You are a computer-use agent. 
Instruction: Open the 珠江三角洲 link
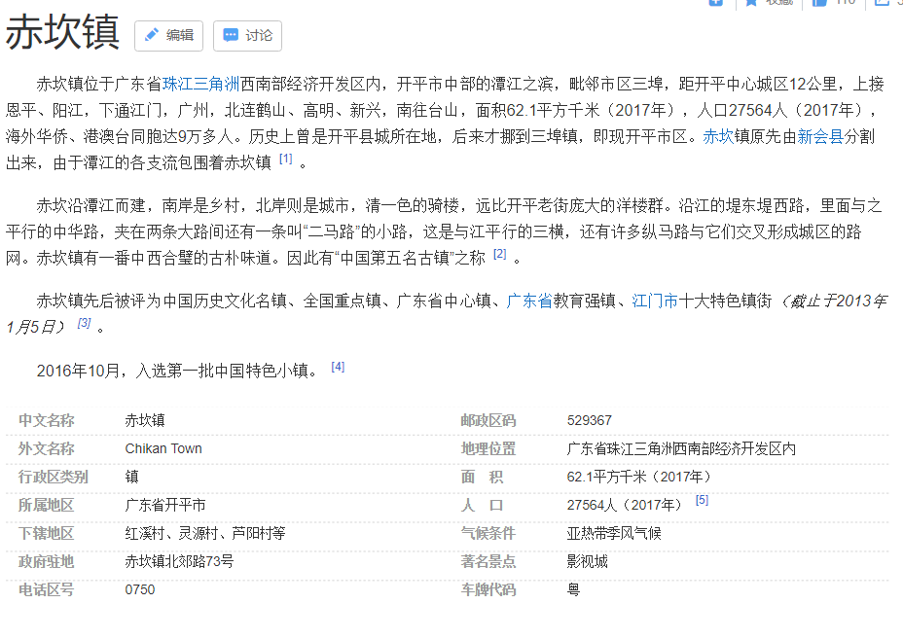click(x=200, y=84)
